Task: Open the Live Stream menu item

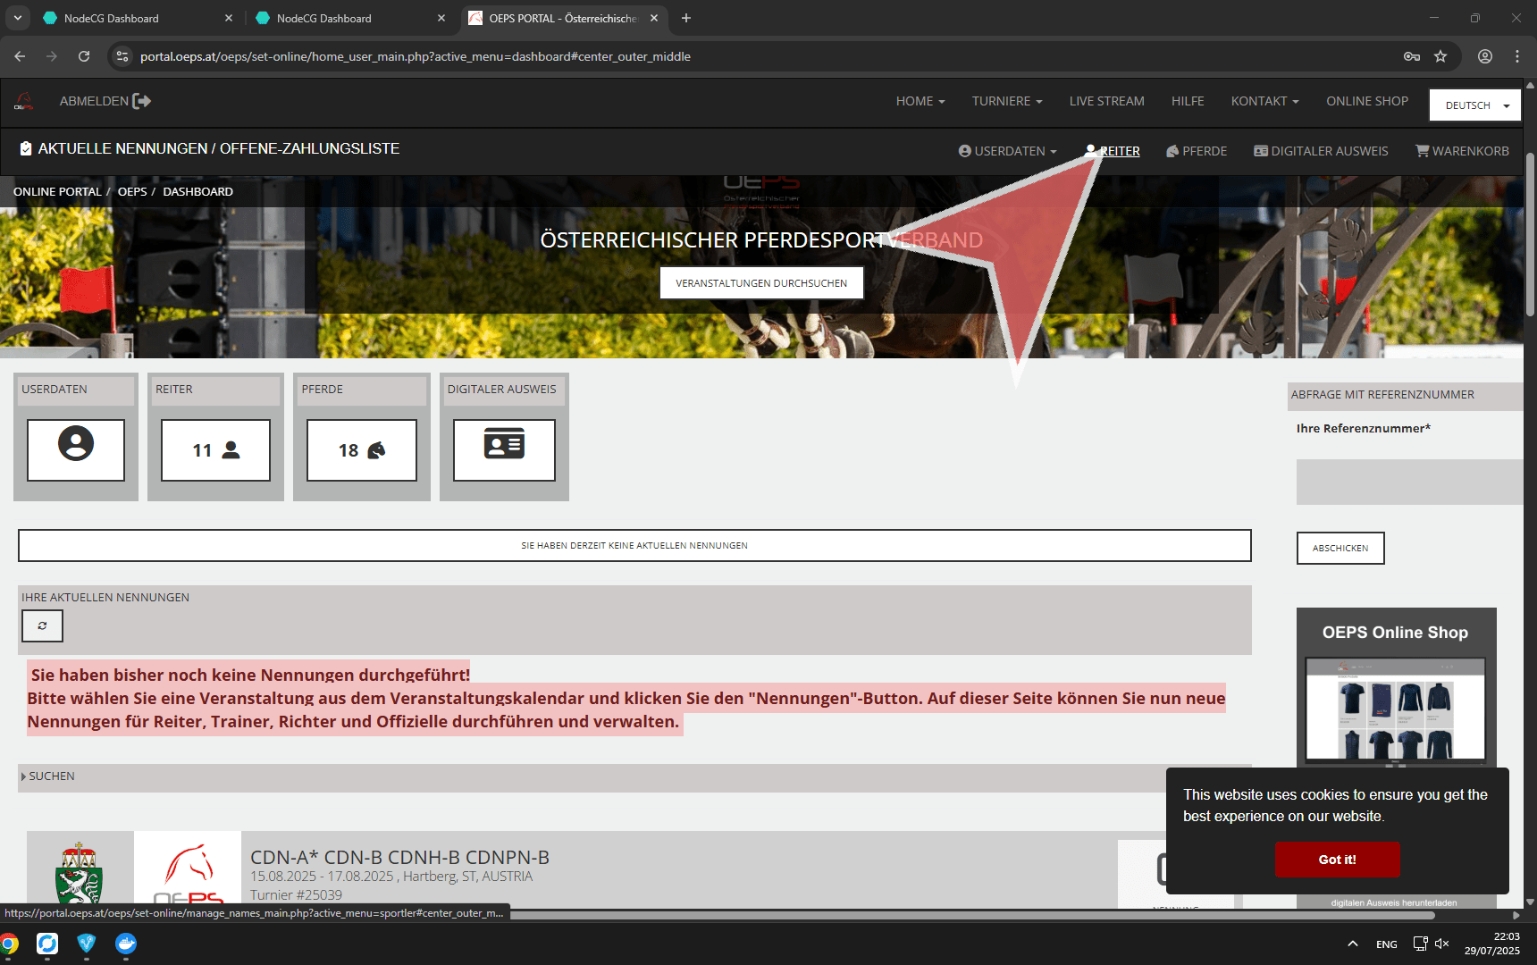Action: click(x=1106, y=101)
